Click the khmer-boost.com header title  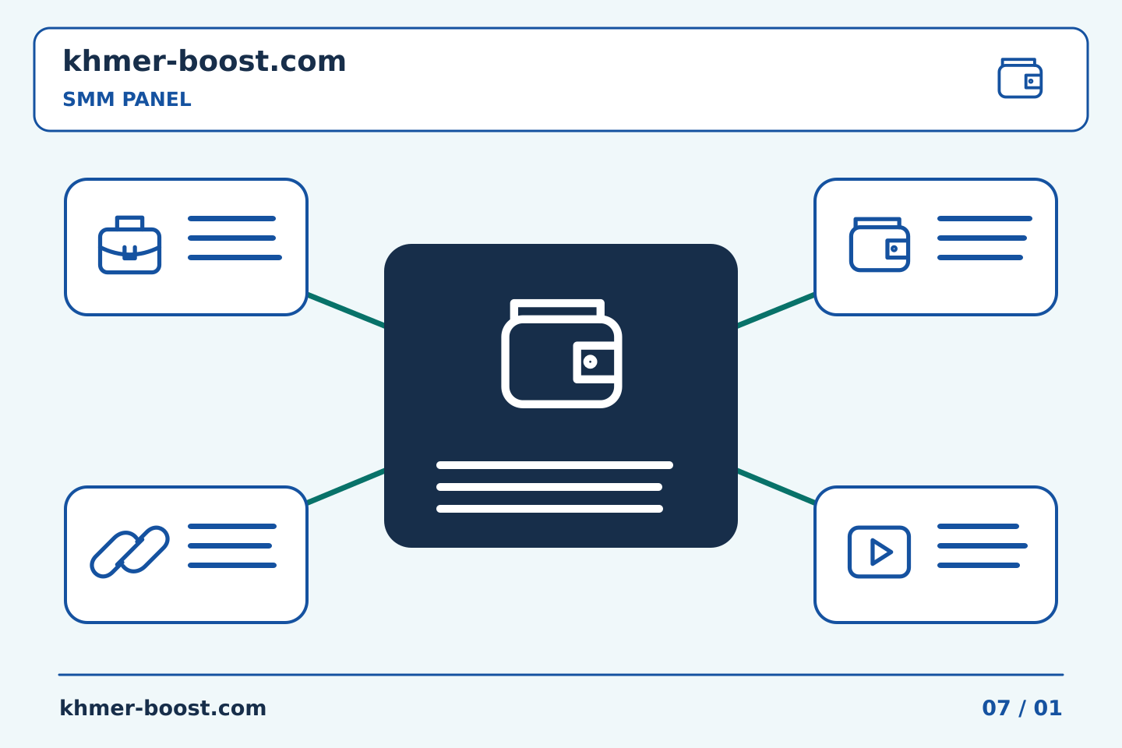[204, 61]
